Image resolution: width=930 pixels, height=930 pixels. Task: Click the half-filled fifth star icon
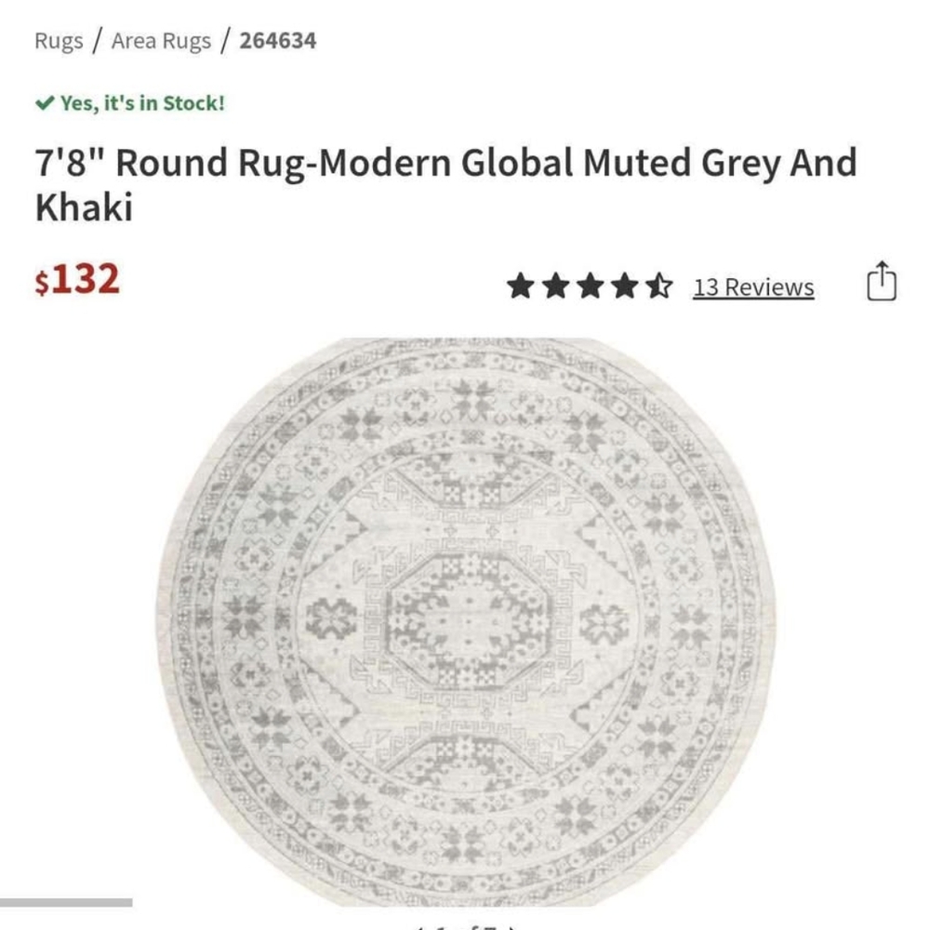tap(661, 286)
